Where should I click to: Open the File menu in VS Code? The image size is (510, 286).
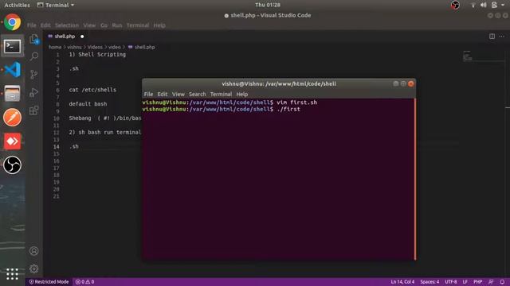tap(32, 25)
